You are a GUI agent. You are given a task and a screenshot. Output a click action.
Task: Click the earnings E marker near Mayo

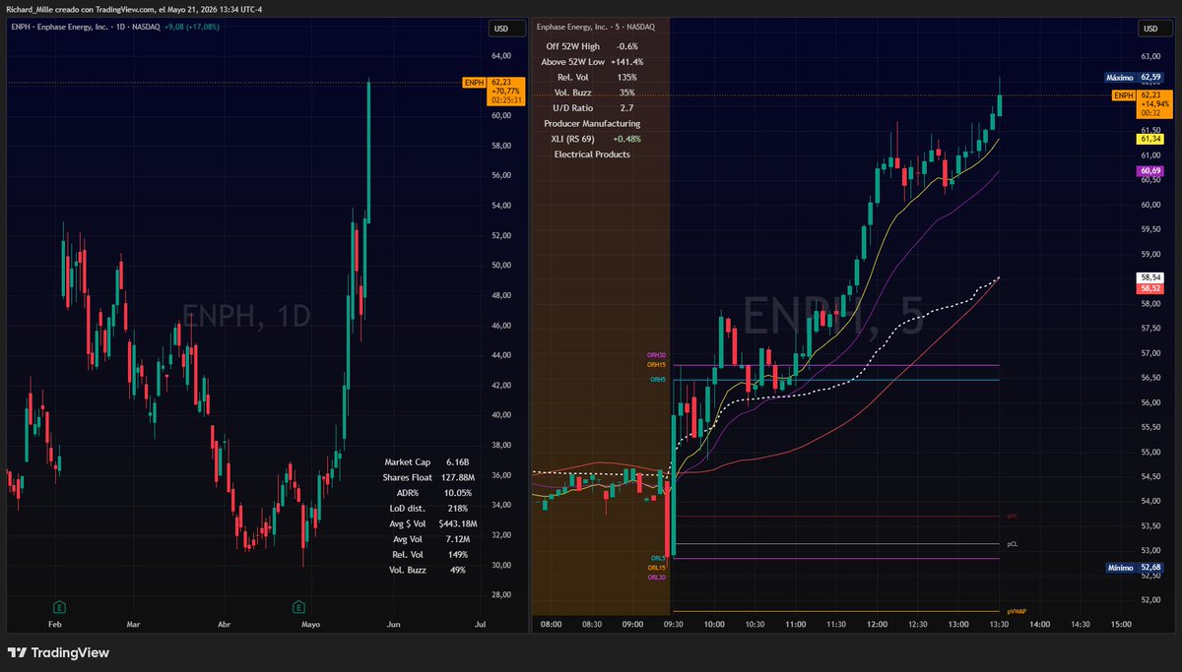[298, 605]
